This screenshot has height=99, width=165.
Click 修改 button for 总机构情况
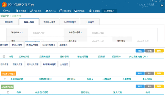(x=150, y=86)
